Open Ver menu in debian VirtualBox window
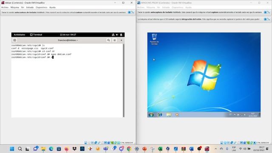Screen dimensions: 272x153 pyautogui.click(x=23, y=8)
